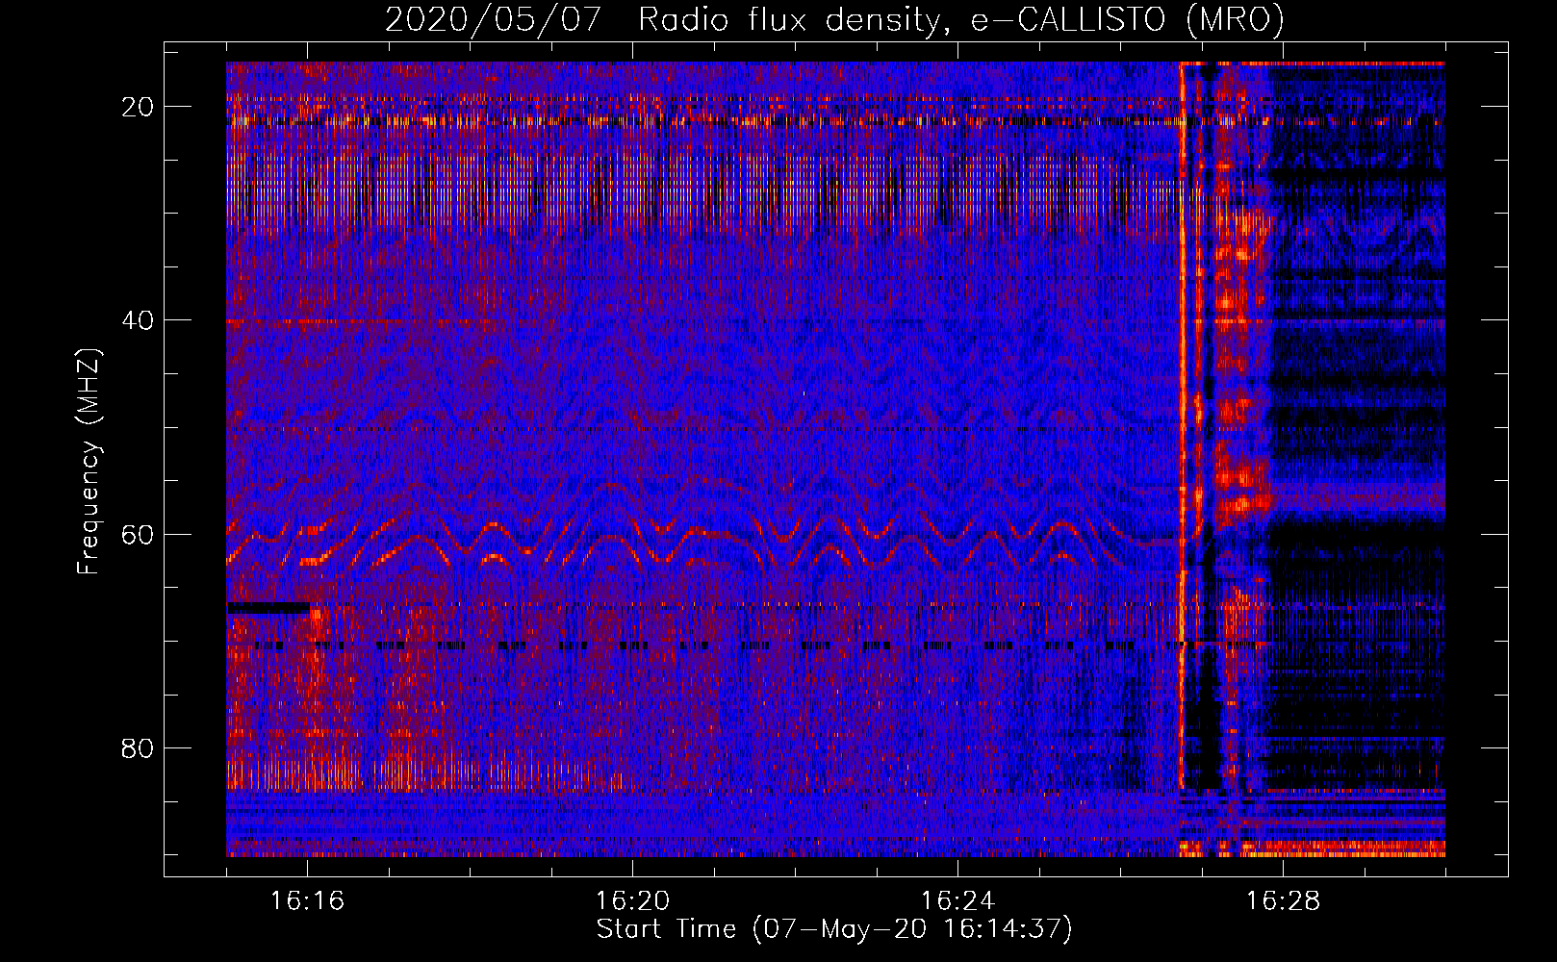Click the 'Start Time (07-May-20 16:14:37)' label
The height and width of the screenshot is (962, 1557).
[x=834, y=929]
